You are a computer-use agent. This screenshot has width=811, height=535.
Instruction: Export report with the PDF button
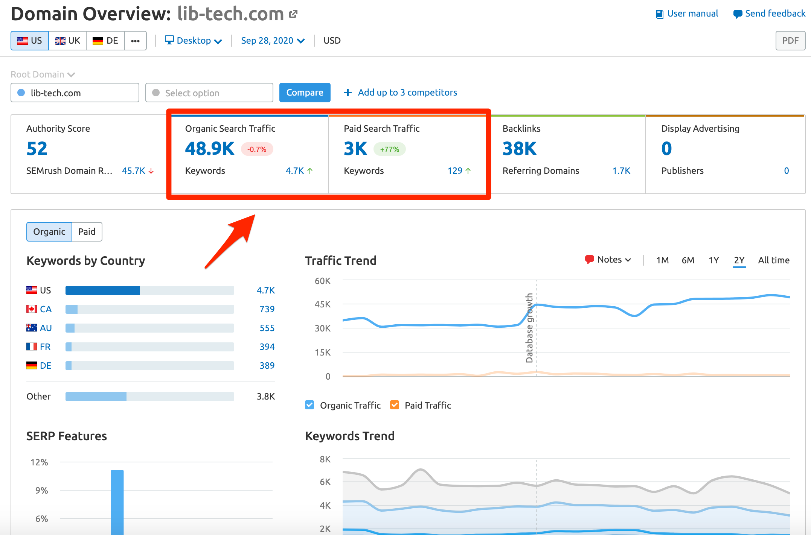(x=790, y=41)
